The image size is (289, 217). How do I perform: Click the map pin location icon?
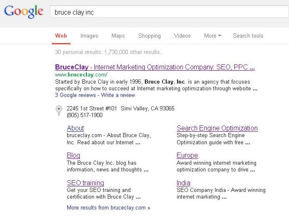[59, 111]
